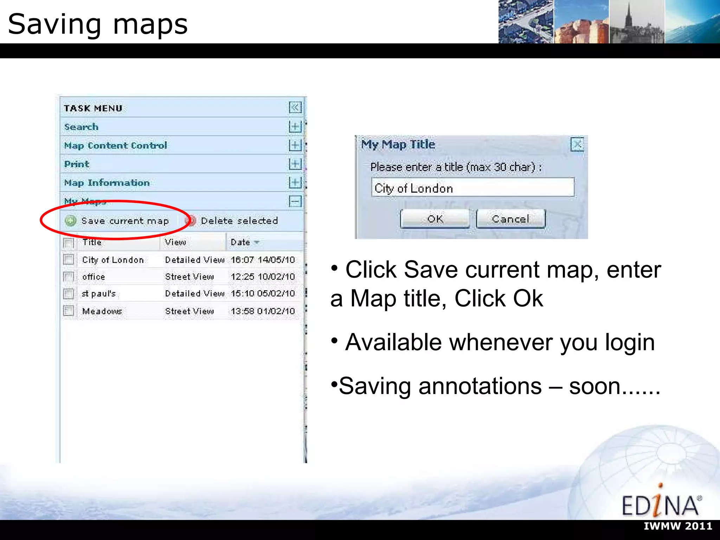This screenshot has height=540, width=720.
Task: Toggle the select-all checkbox in the header row
Action: point(69,243)
